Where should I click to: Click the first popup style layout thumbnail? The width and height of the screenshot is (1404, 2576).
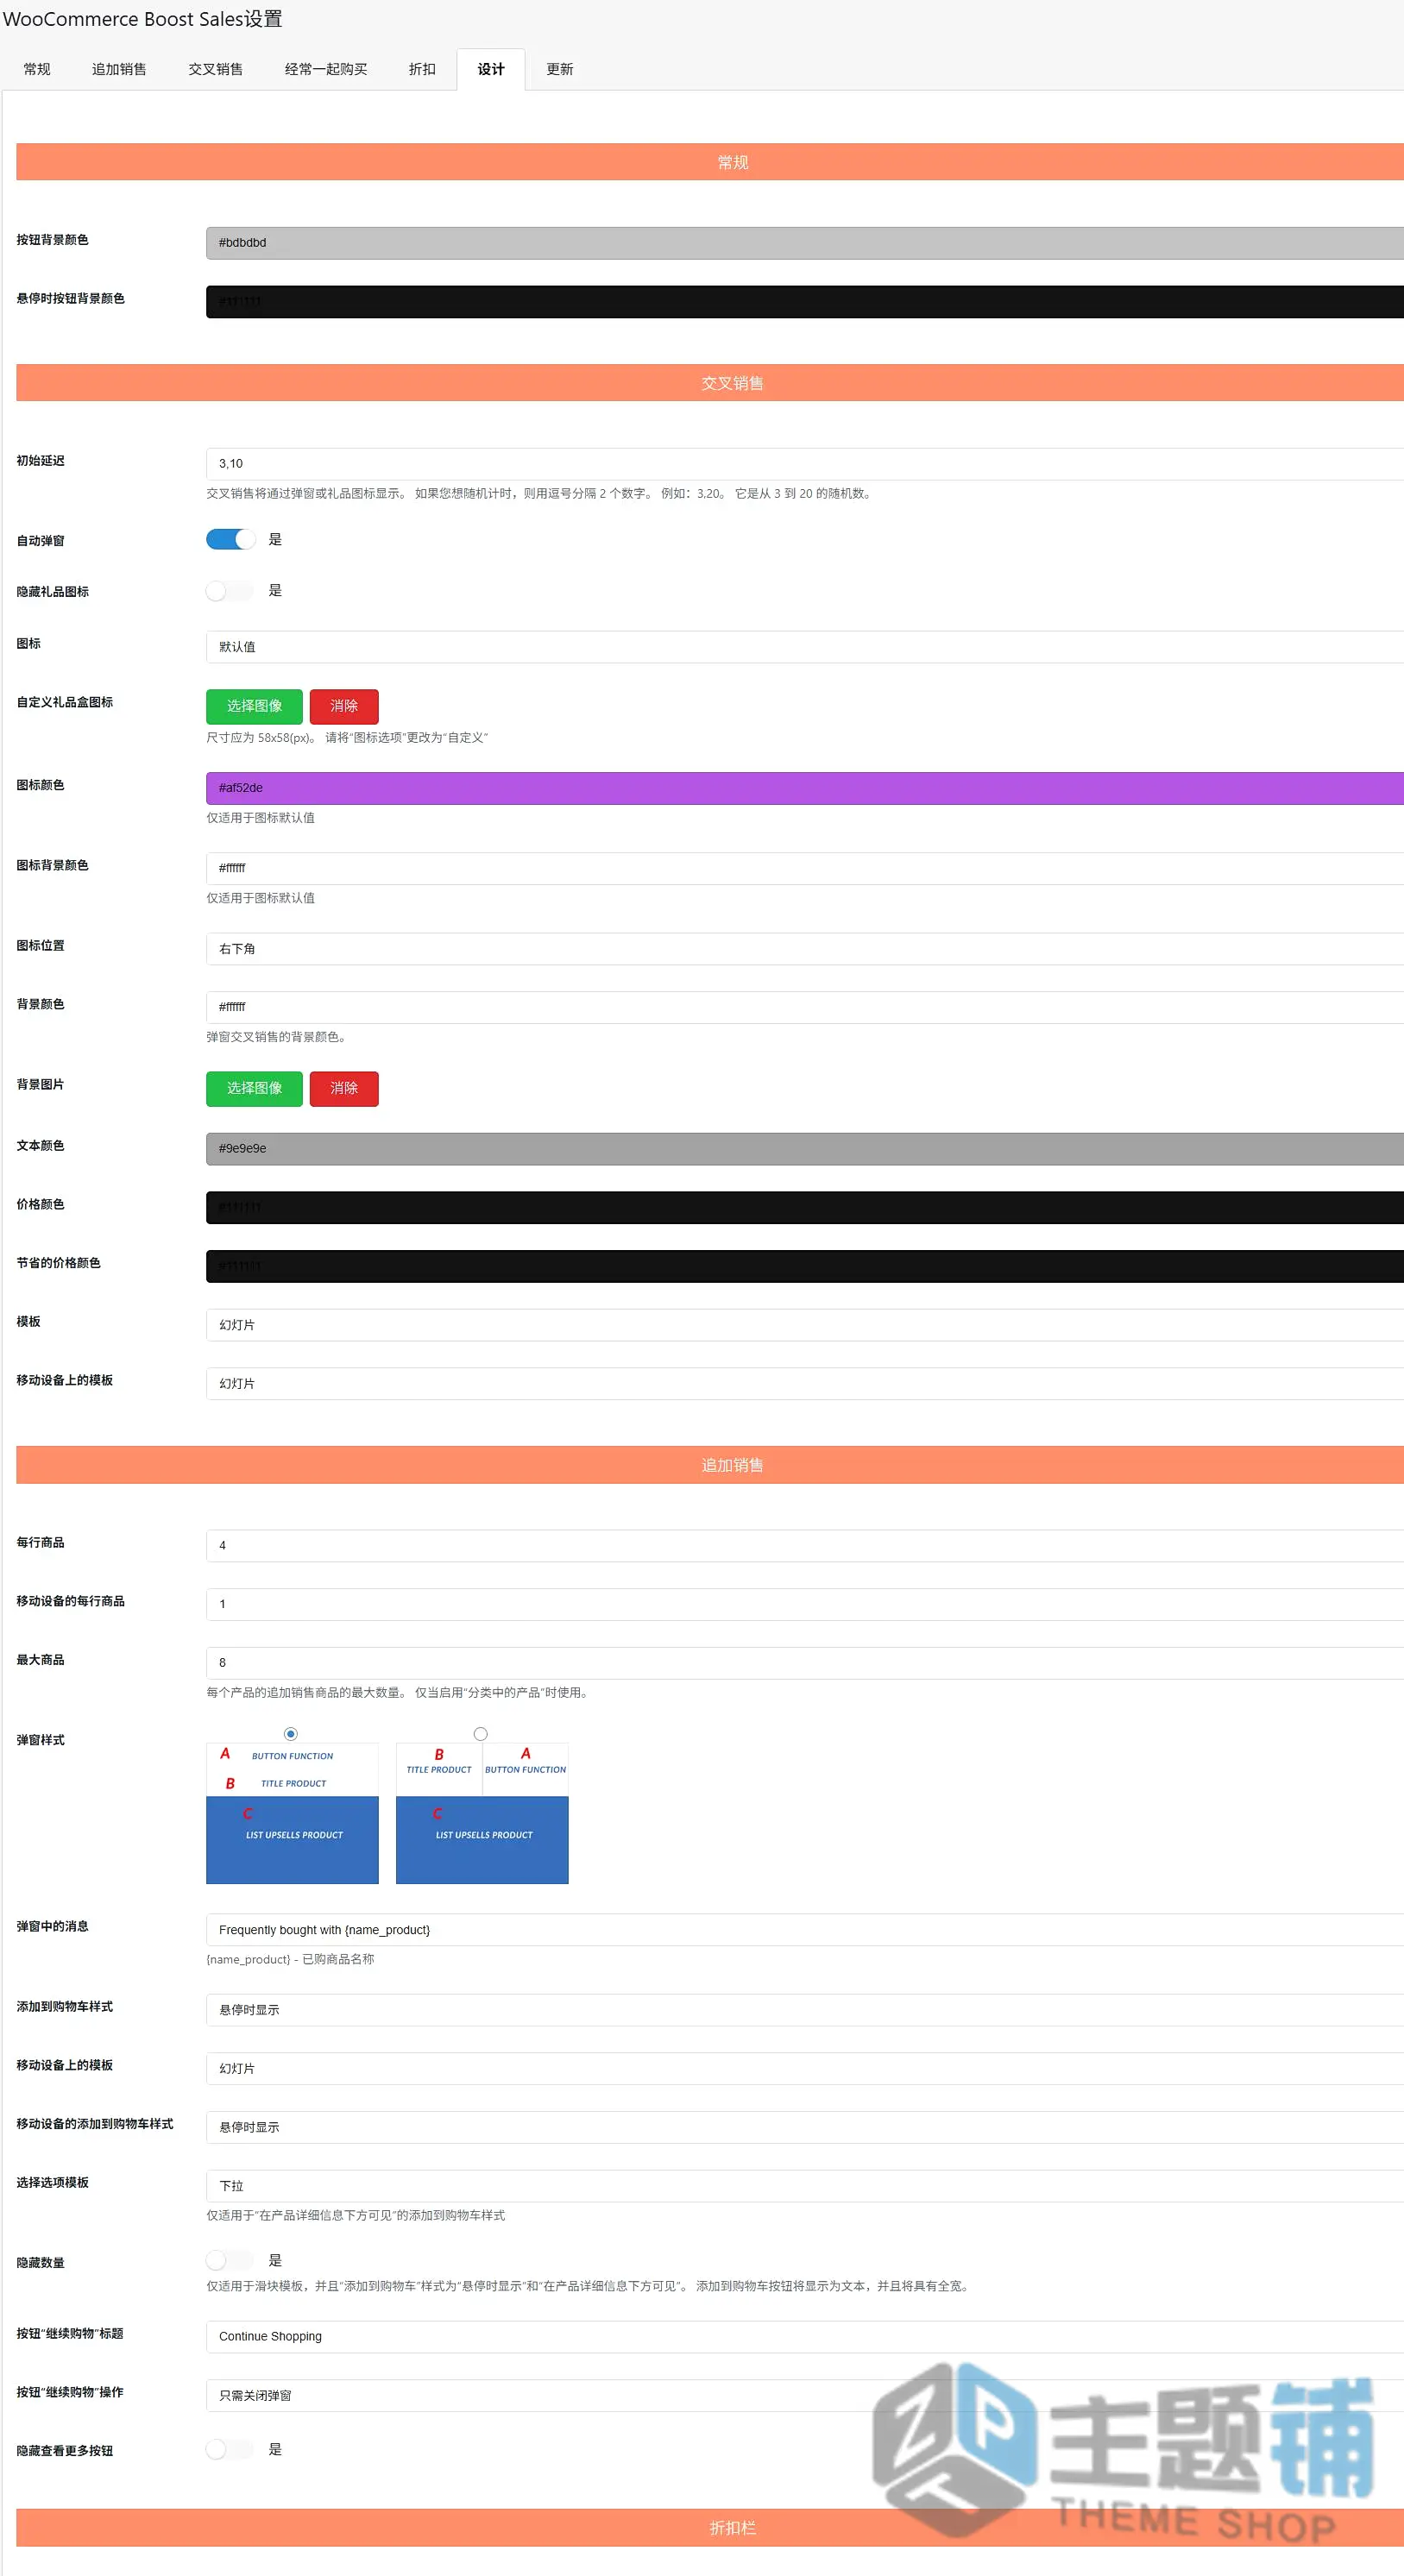(292, 1814)
